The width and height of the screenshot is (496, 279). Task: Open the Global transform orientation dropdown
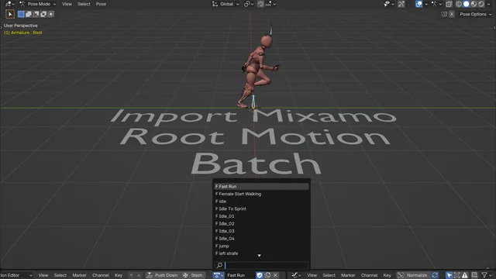click(x=226, y=4)
